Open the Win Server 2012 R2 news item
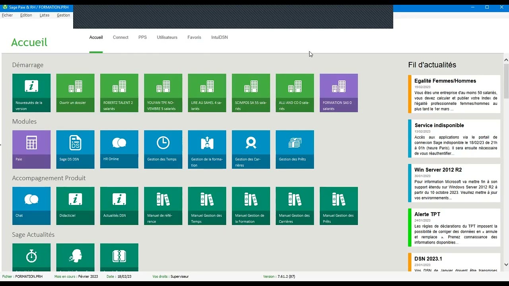509x286 pixels. [x=455, y=183]
